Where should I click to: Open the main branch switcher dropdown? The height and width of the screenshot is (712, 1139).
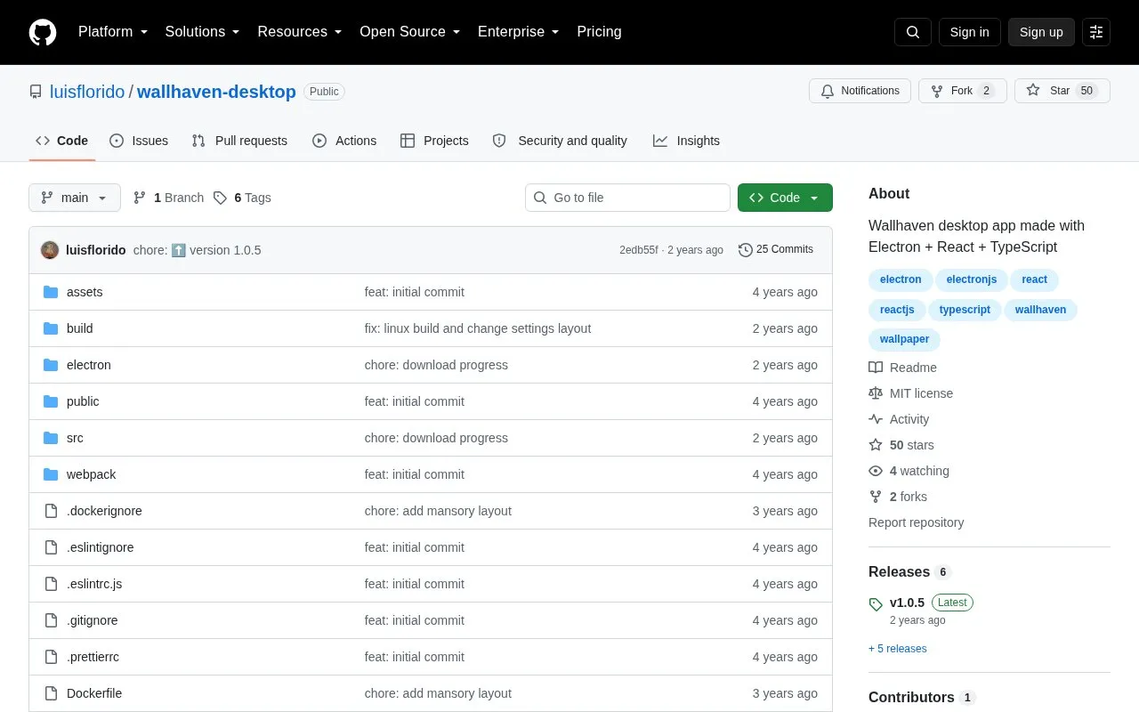point(75,198)
